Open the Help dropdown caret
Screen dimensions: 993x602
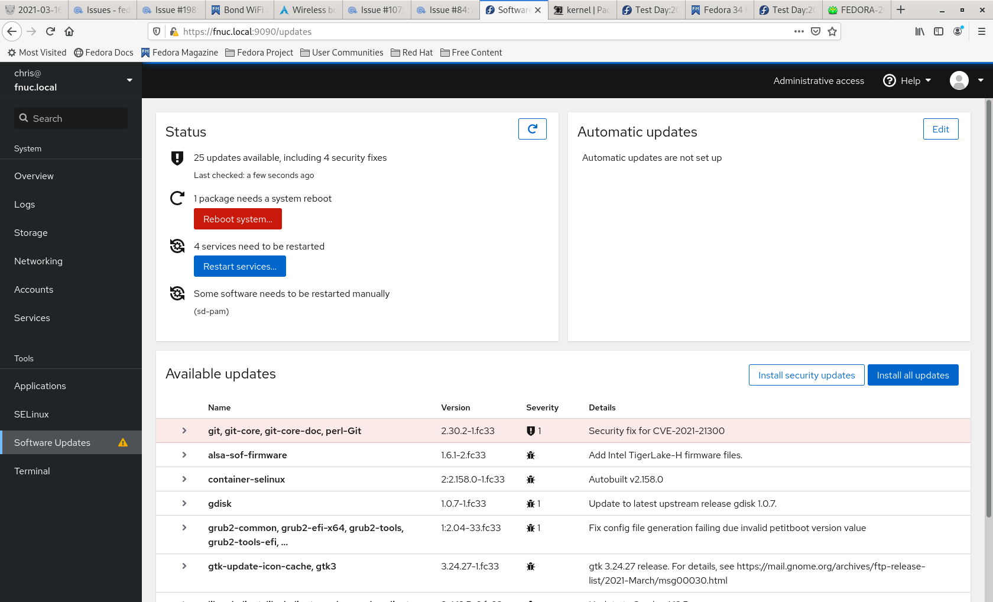(928, 80)
